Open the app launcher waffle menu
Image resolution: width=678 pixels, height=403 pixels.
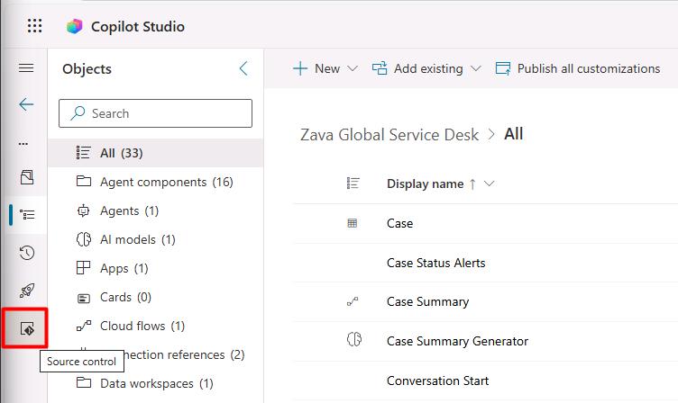[x=34, y=26]
